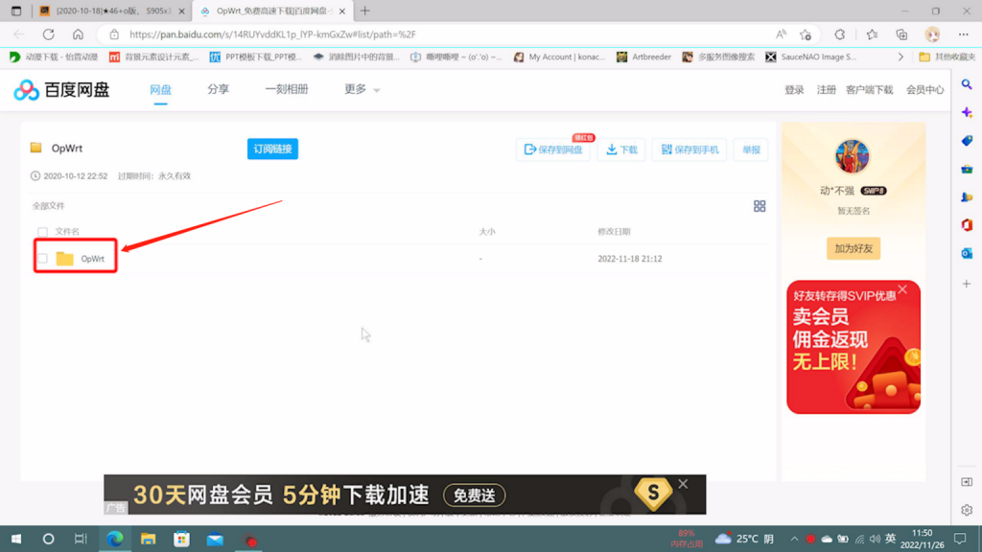Click the 订阅链接 button
Screen dimensions: 982x552
pos(272,149)
